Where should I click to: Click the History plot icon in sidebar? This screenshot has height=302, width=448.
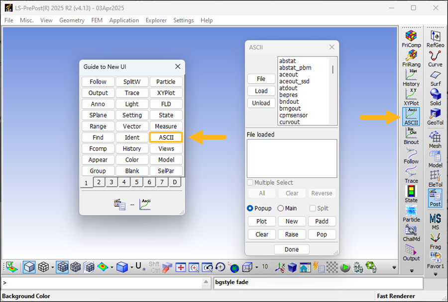pos(411,77)
